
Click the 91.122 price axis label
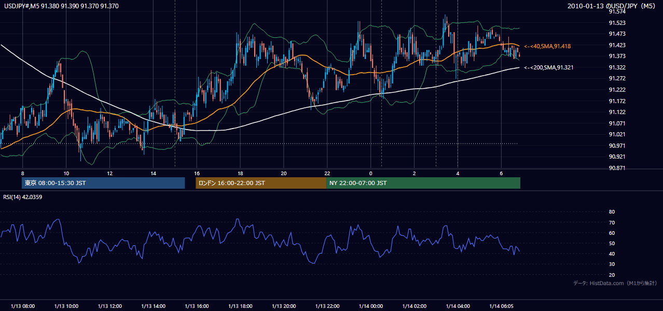point(617,112)
